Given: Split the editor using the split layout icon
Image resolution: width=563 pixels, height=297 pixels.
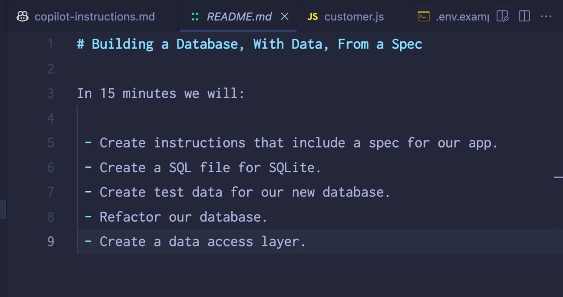Looking at the screenshot, I should 524,16.
